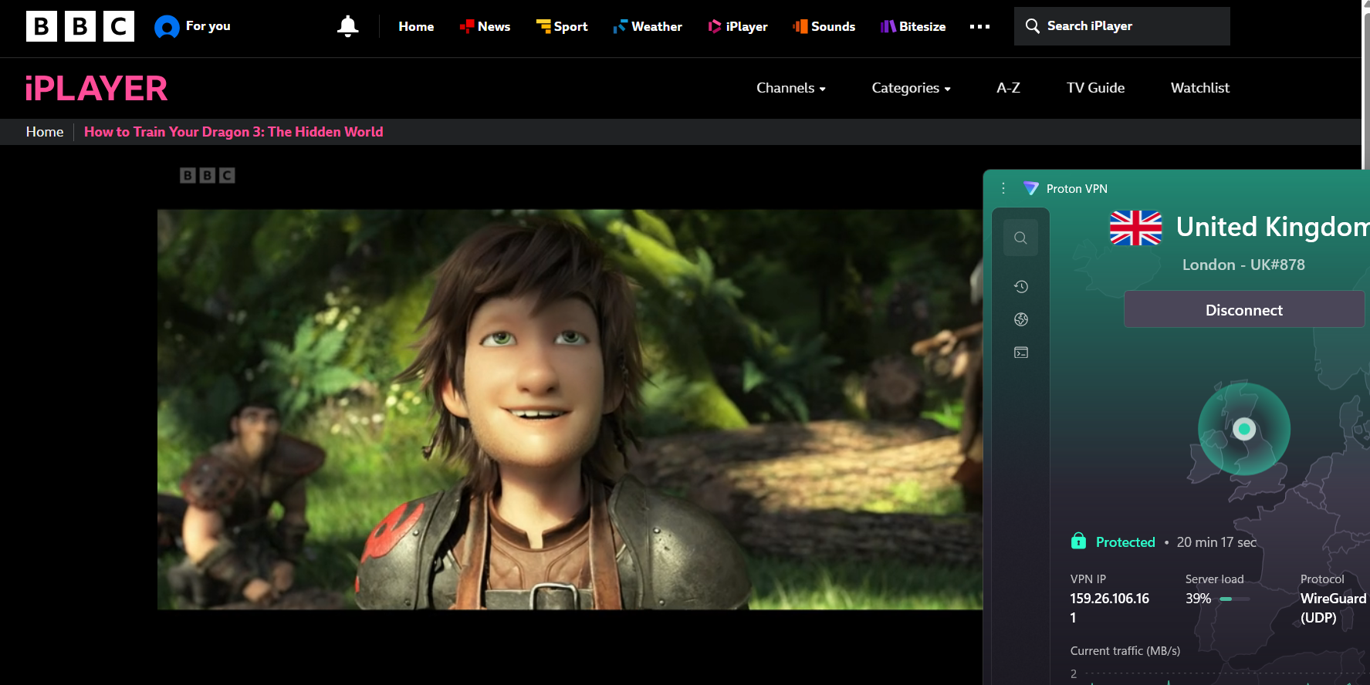Click the BBC logo in header
1370x685 pixels.
pos(80,26)
